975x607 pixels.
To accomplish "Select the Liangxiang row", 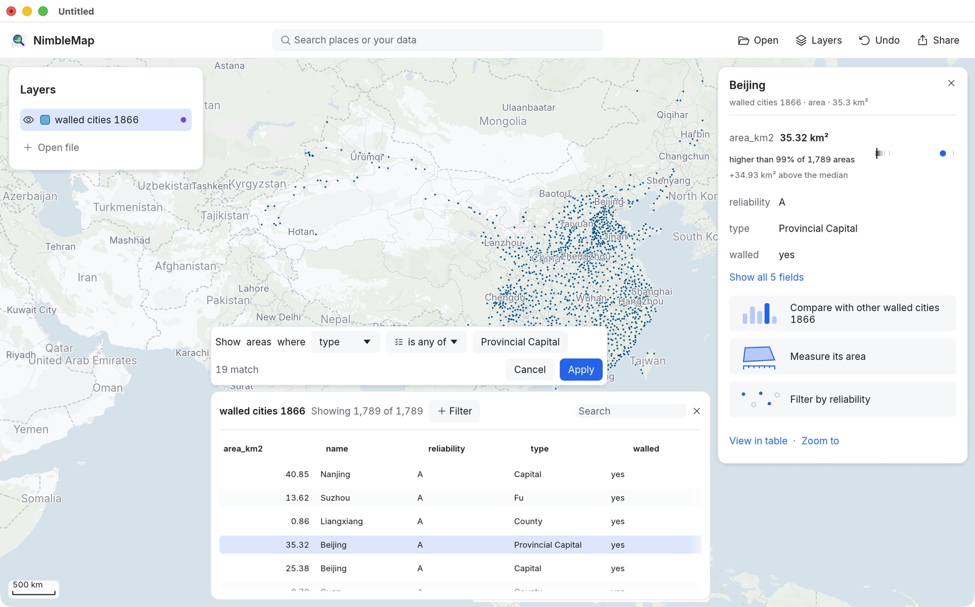I will click(460, 521).
